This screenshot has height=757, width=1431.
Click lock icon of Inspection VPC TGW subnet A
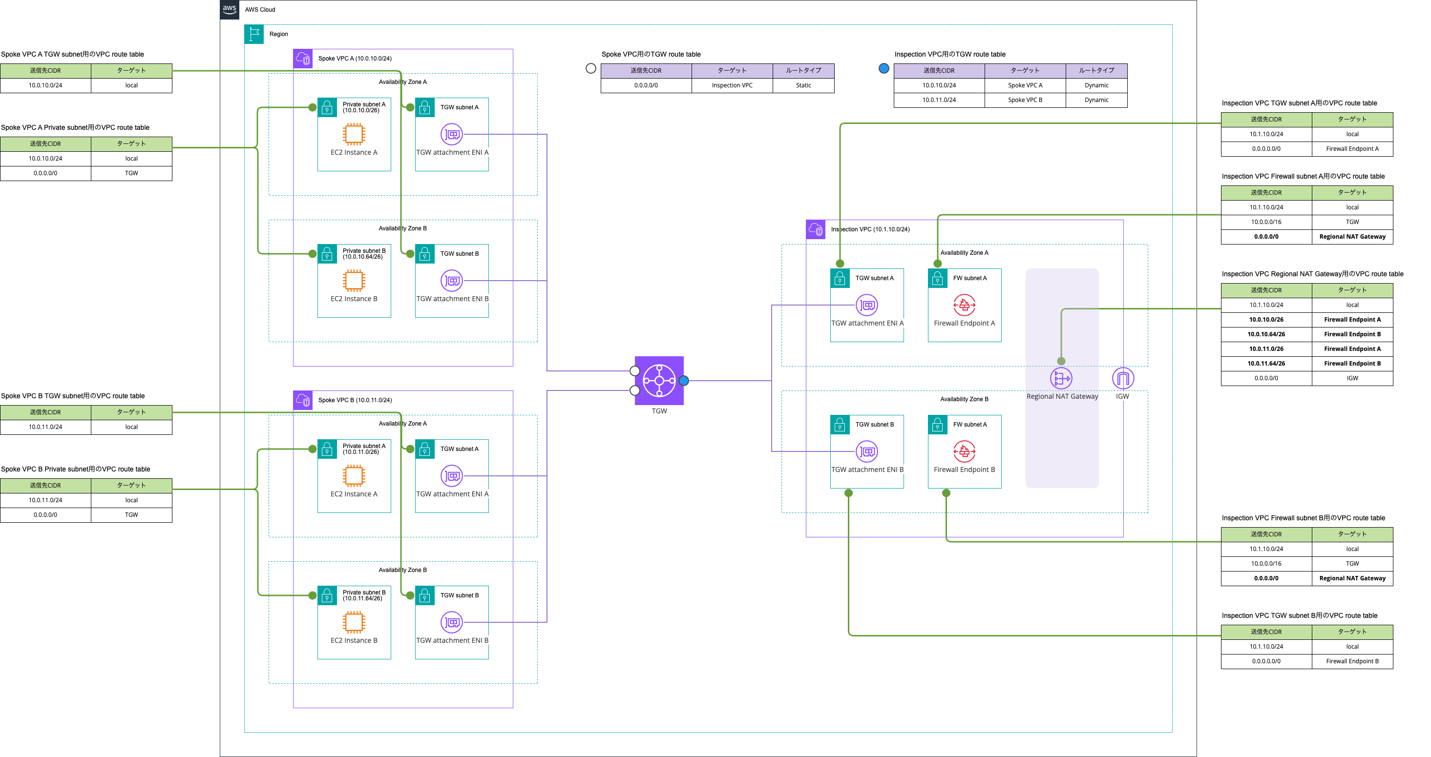(x=840, y=279)
